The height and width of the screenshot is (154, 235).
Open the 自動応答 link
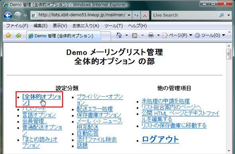point(88,133)
